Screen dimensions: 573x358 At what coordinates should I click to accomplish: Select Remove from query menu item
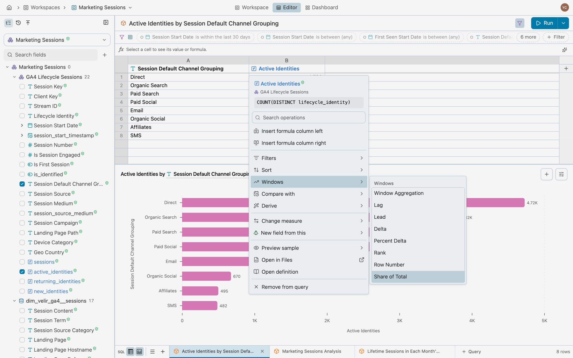(x=309, y=287)
